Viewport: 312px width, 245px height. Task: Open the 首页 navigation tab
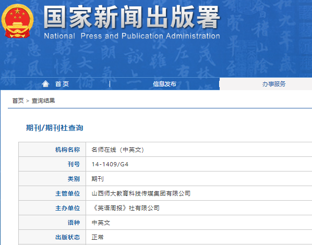click(55, 84)
